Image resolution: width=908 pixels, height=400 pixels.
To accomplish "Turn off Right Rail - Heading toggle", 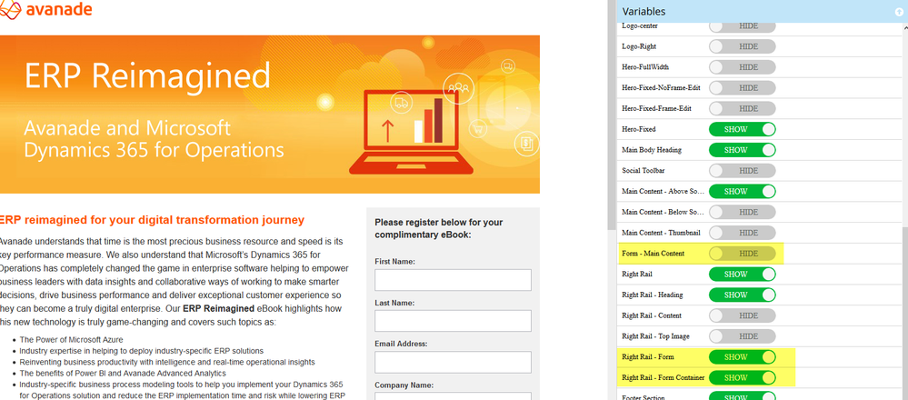I will pyautogui.click(x=742, y=295).
